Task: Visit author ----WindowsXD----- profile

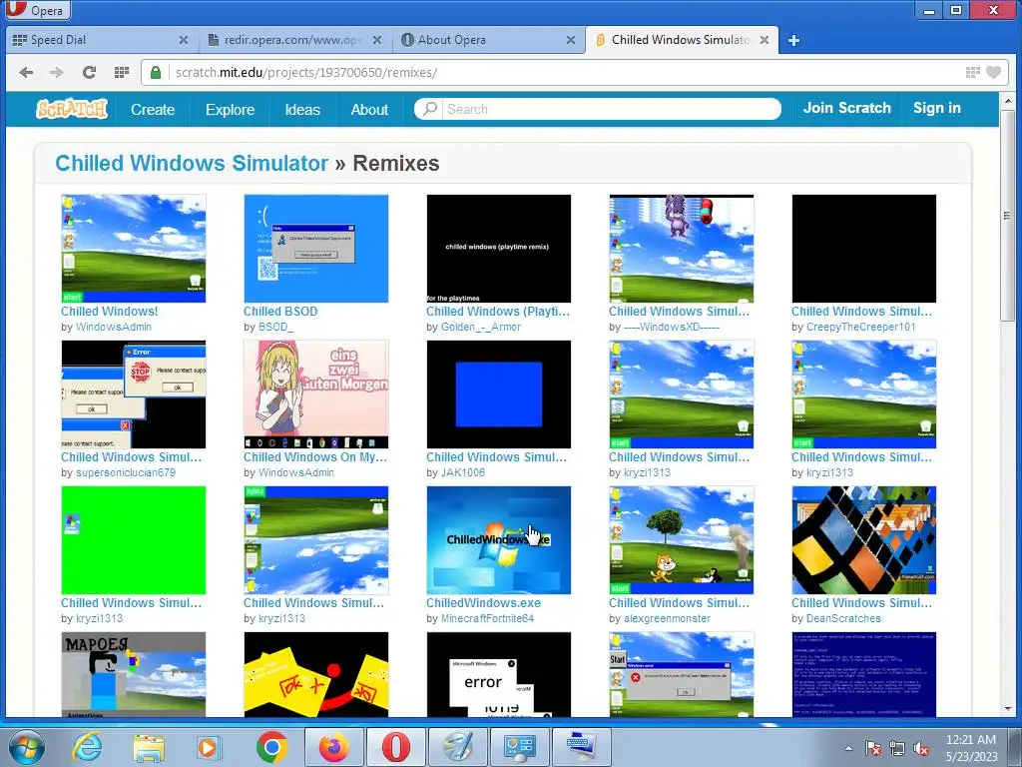Action: click(x=672, y=327)
